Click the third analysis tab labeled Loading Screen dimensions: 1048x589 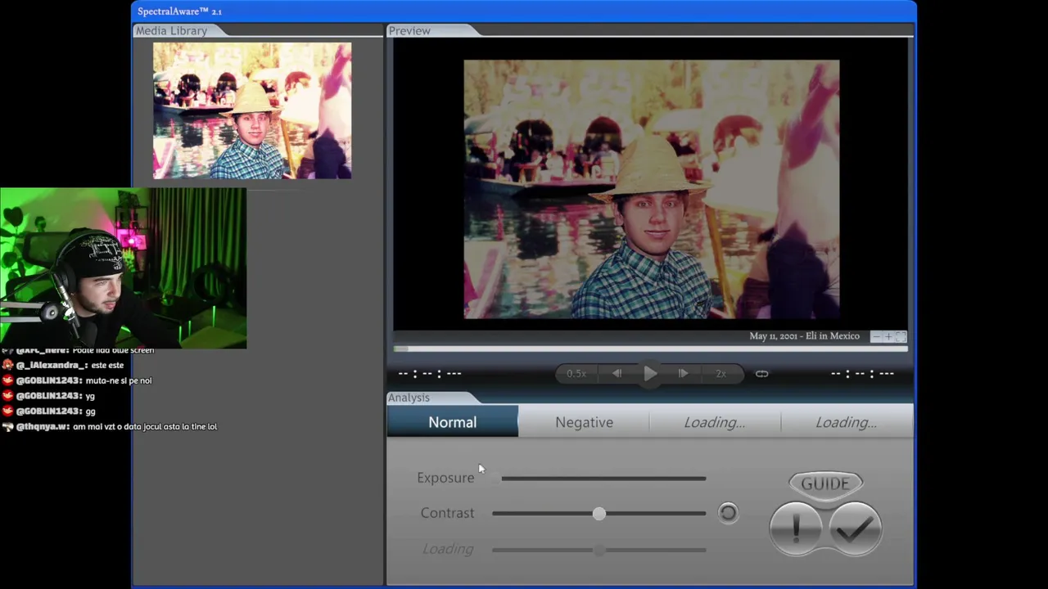715,422
